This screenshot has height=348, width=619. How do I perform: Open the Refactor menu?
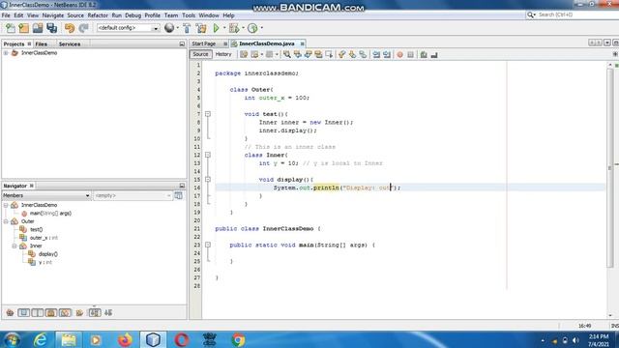pyautogui.click(x=98, y=15)
